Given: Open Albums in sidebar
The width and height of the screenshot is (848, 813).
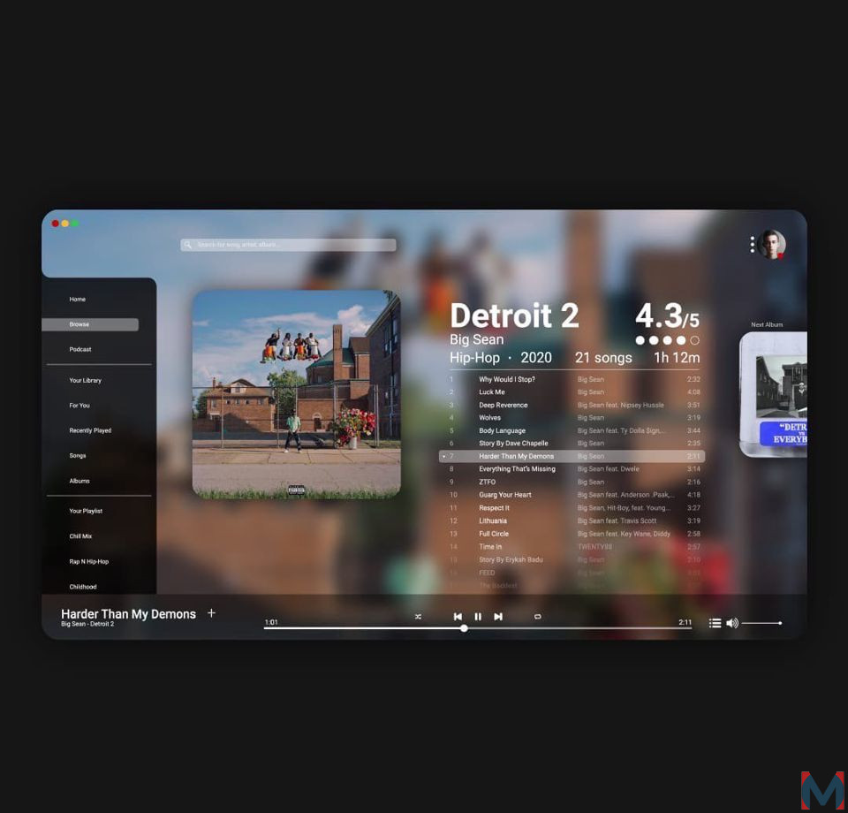Looking at the screenshot, I should click(x=79, y=481).
